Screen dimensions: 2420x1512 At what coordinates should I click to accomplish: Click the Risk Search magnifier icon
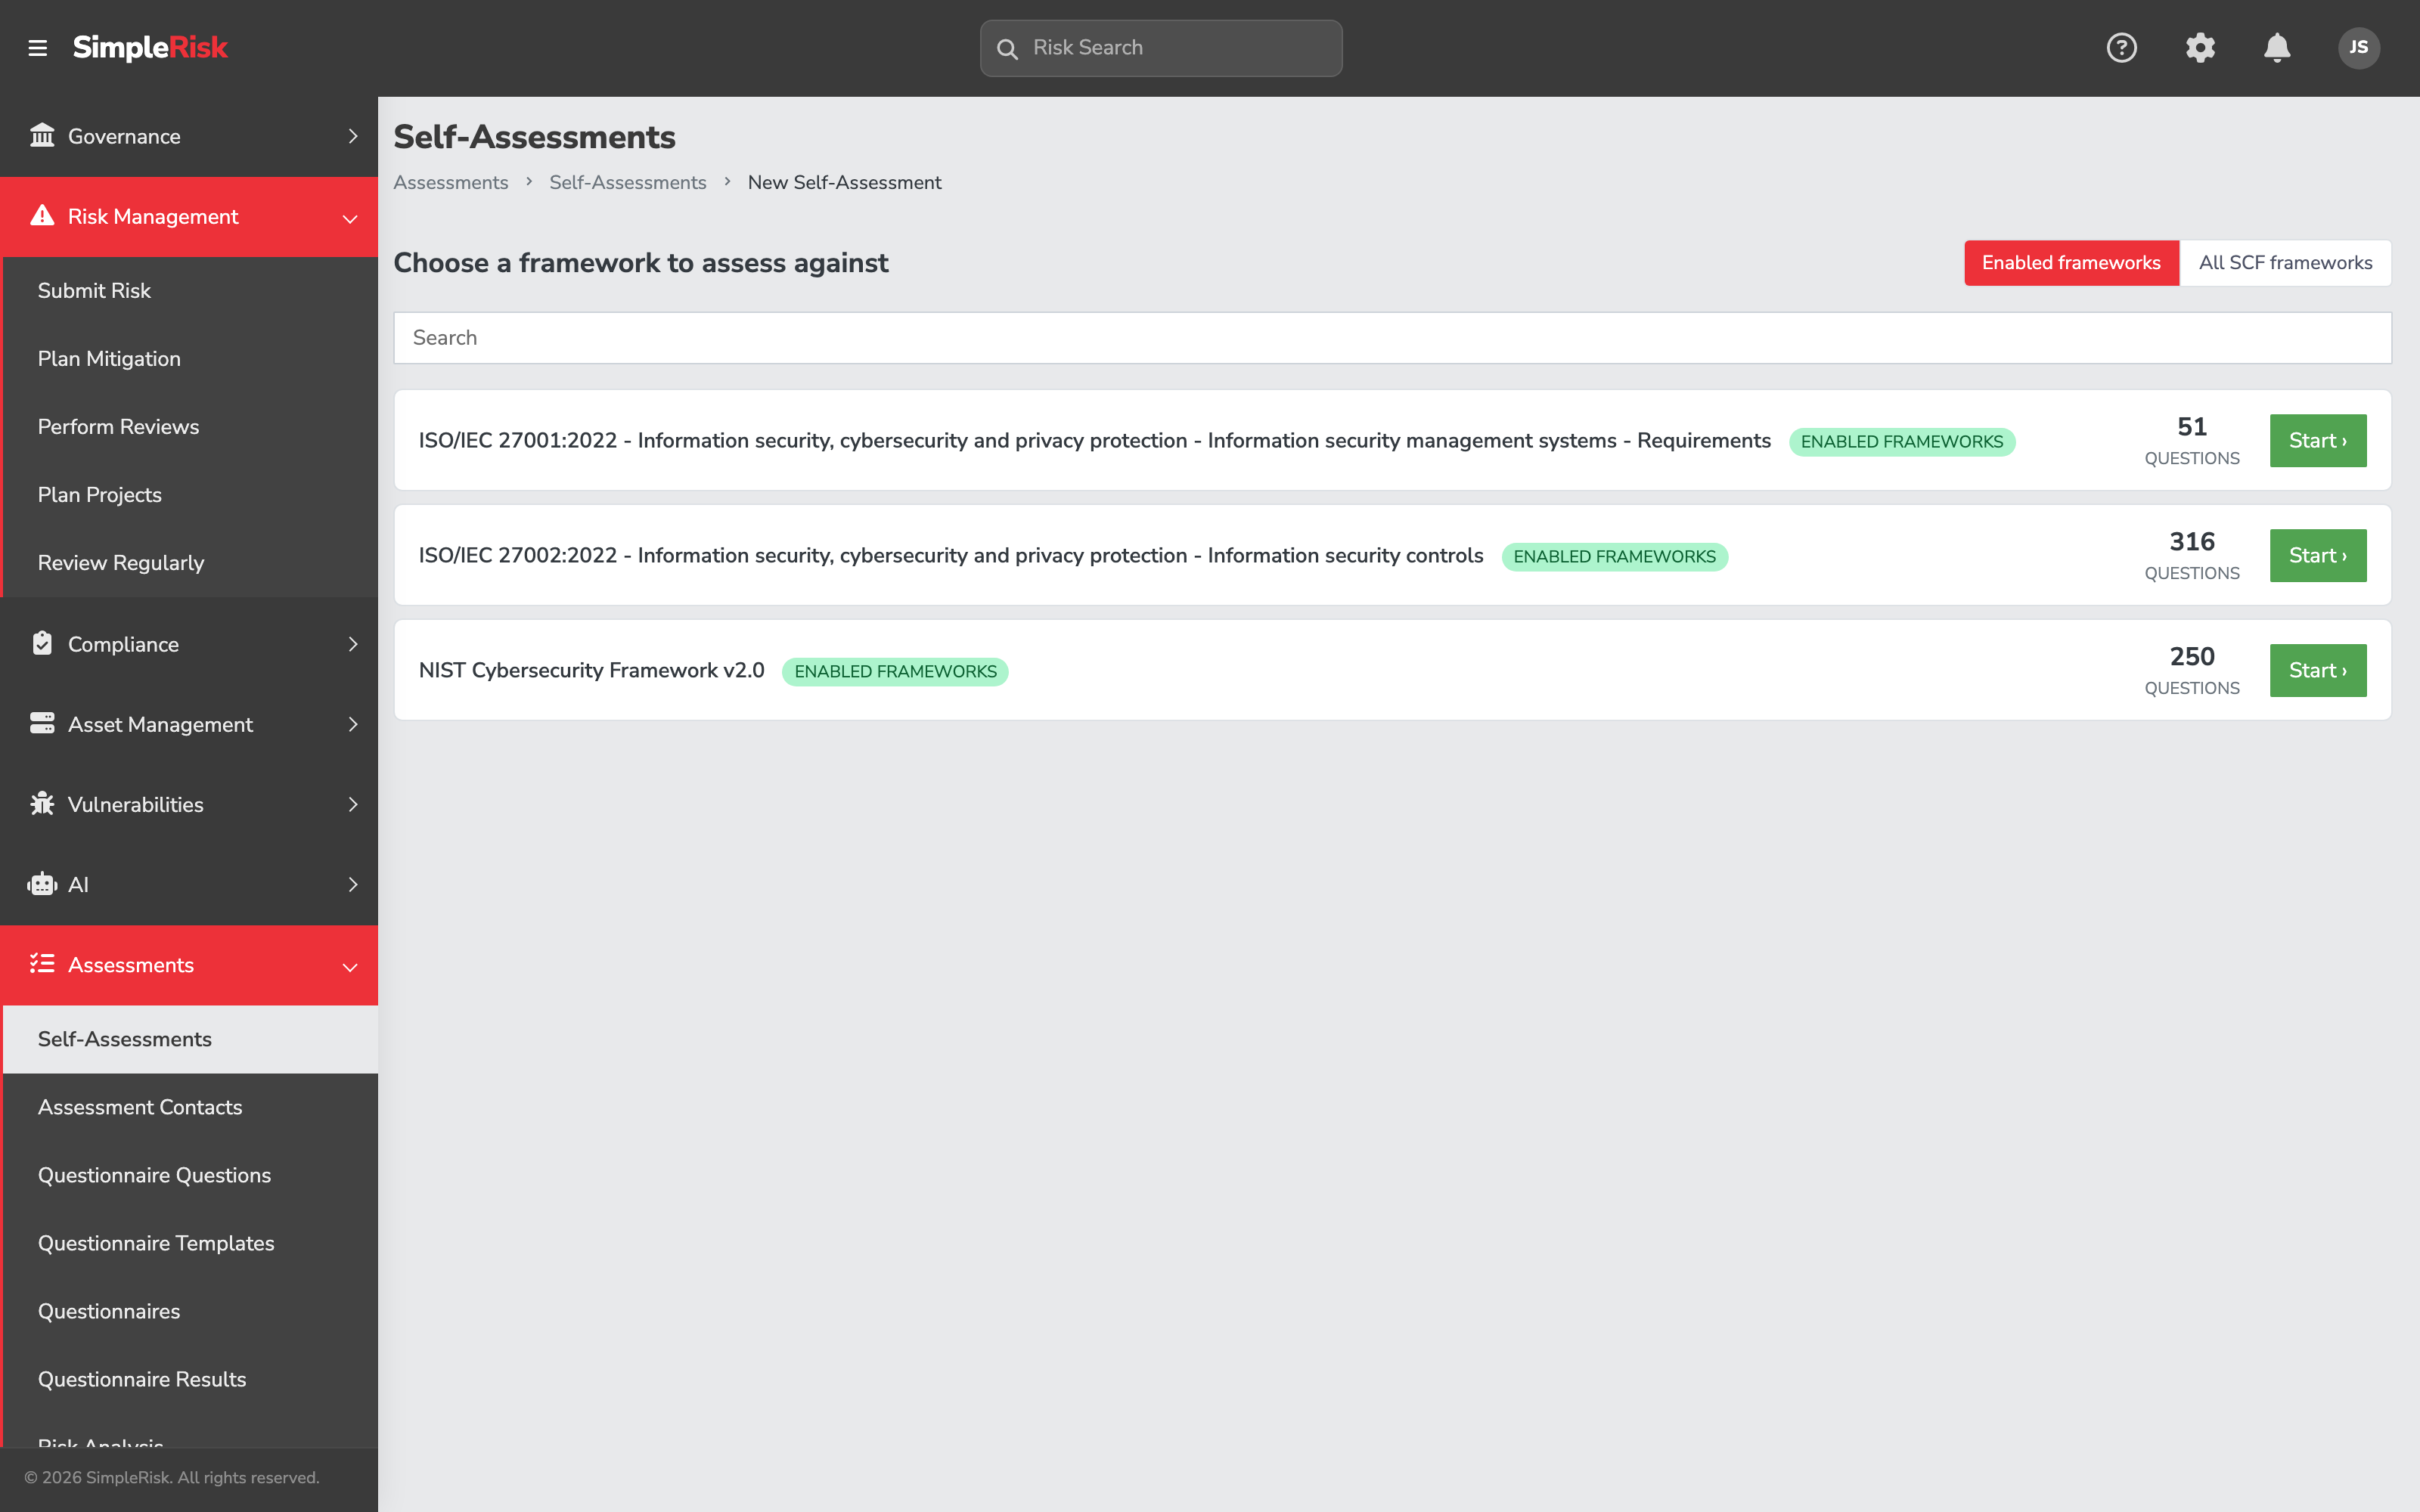pos(1007,48)
